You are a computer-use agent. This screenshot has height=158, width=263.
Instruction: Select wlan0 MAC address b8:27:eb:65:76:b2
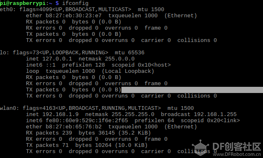tap(74, 127)
